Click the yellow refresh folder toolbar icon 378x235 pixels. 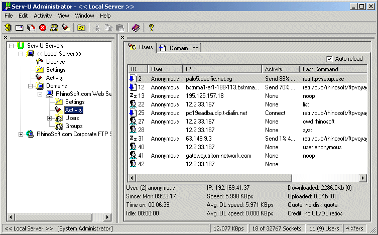click(x=81, y=28)
